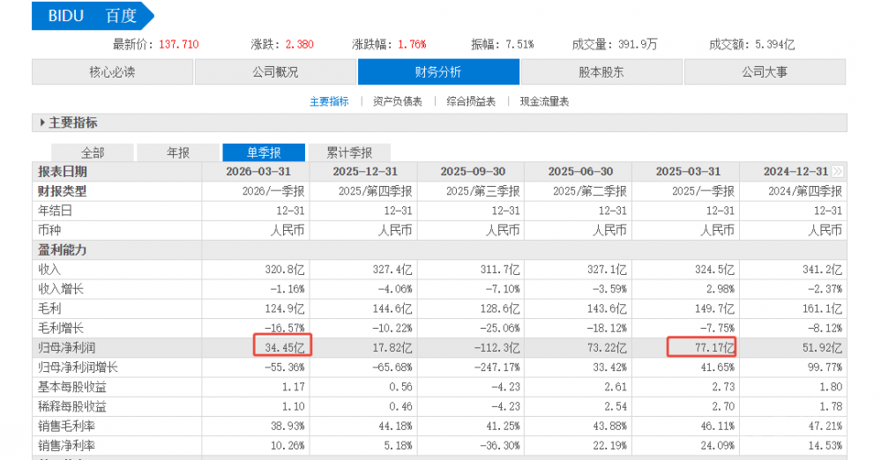
Task: Click the 2026-03-31 column header
Action: (258, 171)
